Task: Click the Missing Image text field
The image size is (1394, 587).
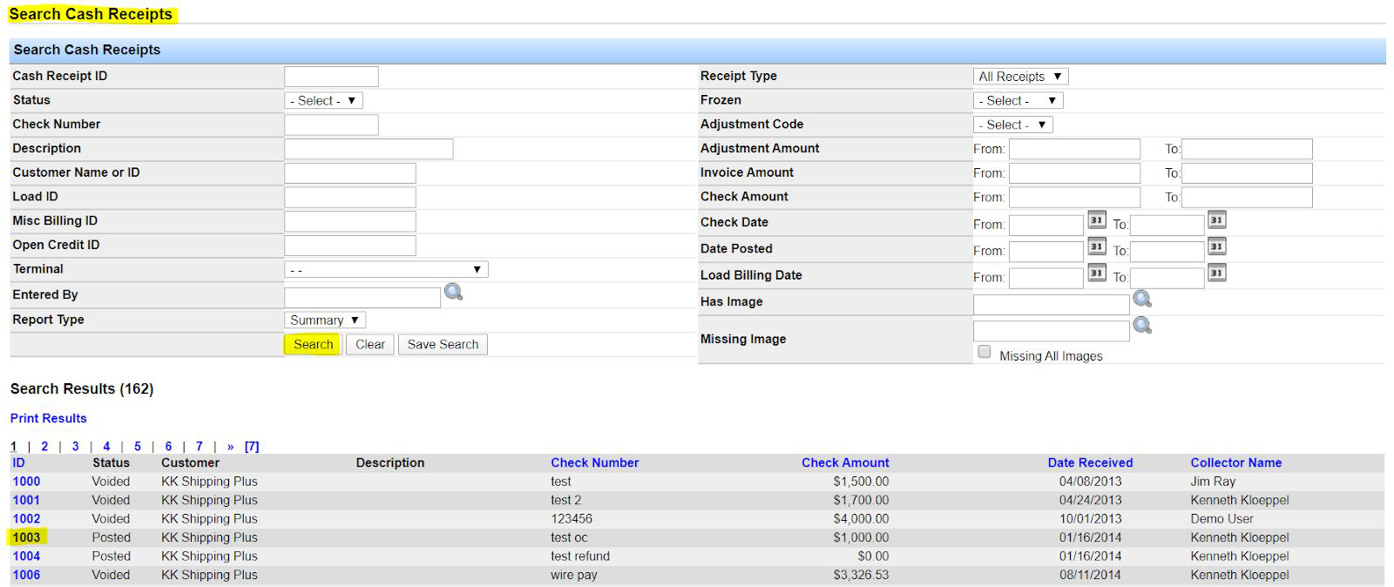Action: (1052, 331)
